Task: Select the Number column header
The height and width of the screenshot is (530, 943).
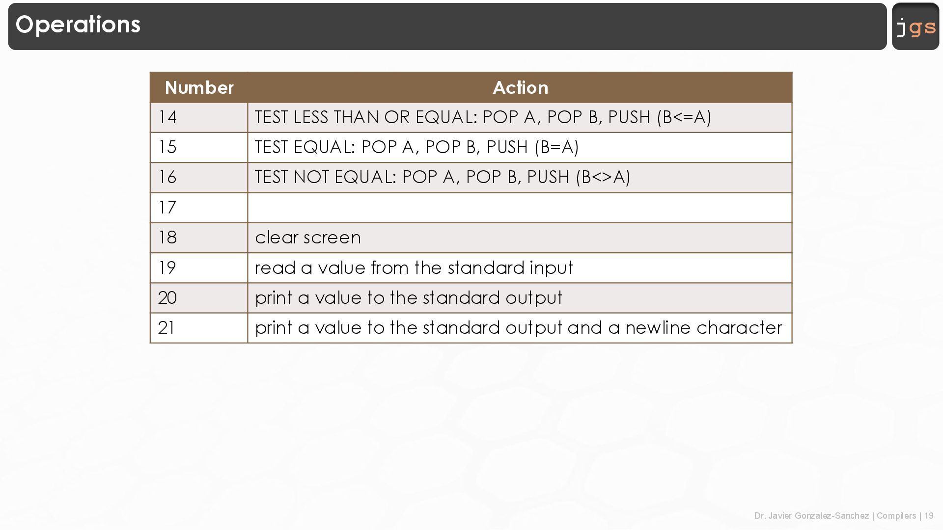Action: [199, 88]
